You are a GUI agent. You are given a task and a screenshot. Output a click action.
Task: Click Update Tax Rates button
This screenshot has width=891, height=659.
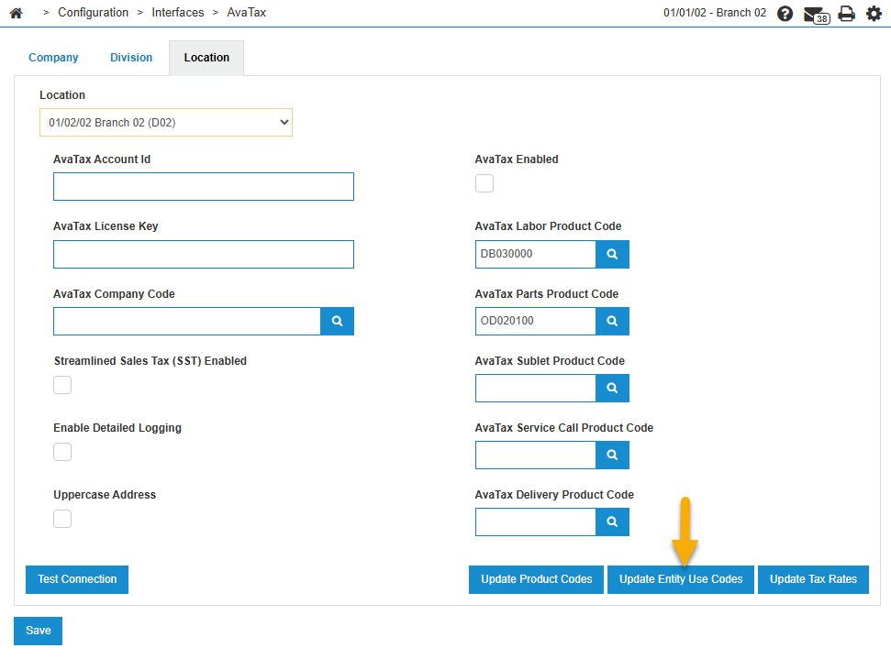pos(813,579)
